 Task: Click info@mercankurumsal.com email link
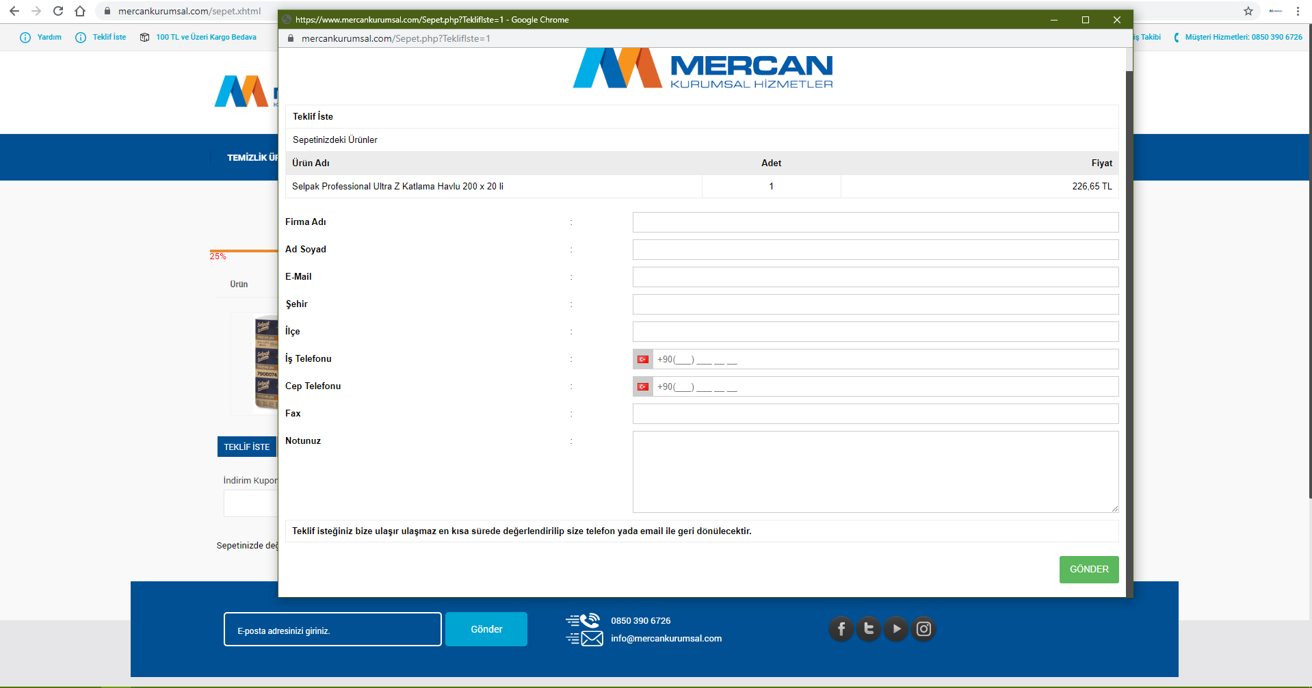point(666,639)
